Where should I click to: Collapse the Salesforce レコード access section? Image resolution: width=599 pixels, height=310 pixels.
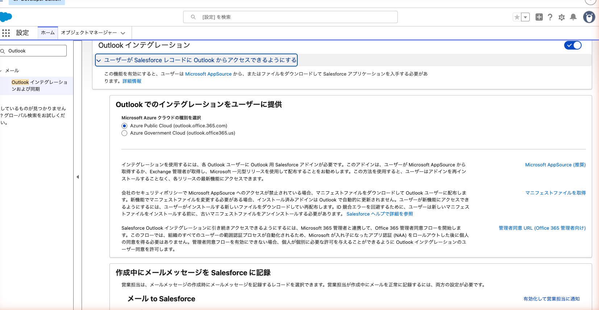[196, 60]
